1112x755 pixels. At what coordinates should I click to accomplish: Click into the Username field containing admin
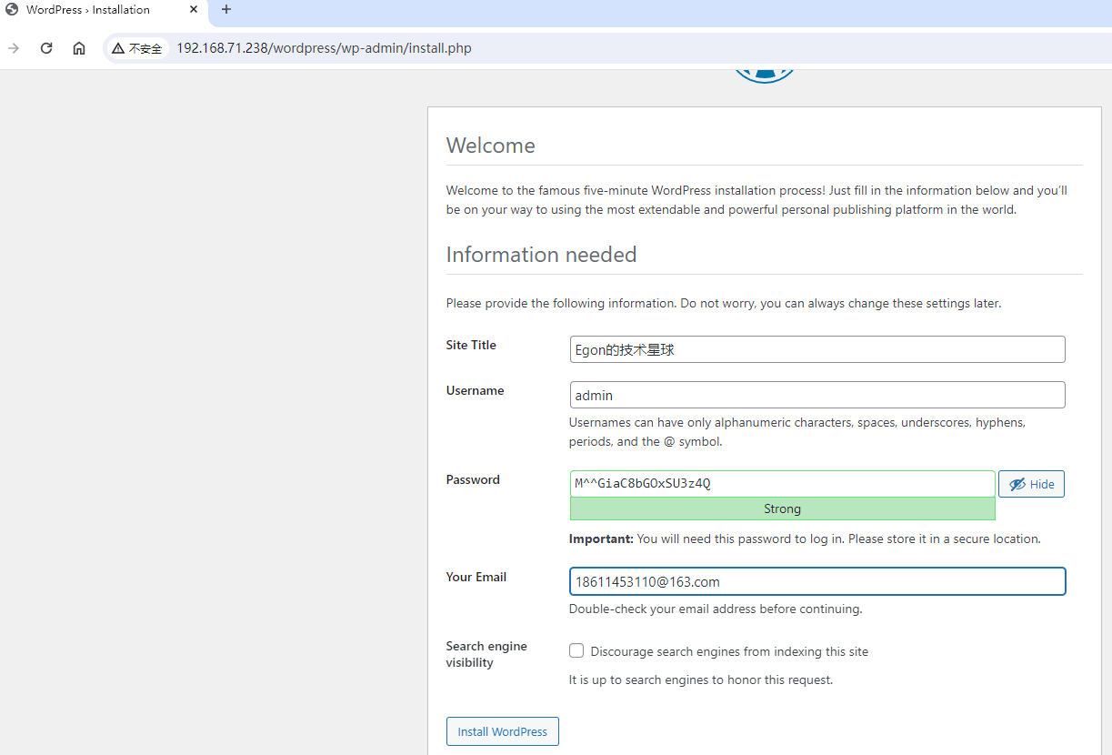[816, 395]
